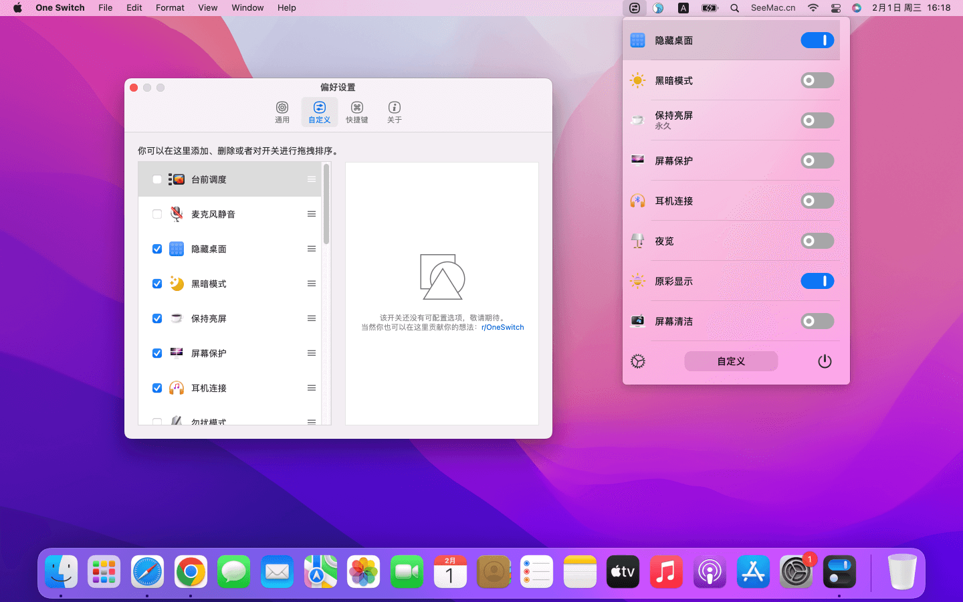Open the r/OneSwitch link
The height and width of the screenshot is (602, 963).
point(502,328)
